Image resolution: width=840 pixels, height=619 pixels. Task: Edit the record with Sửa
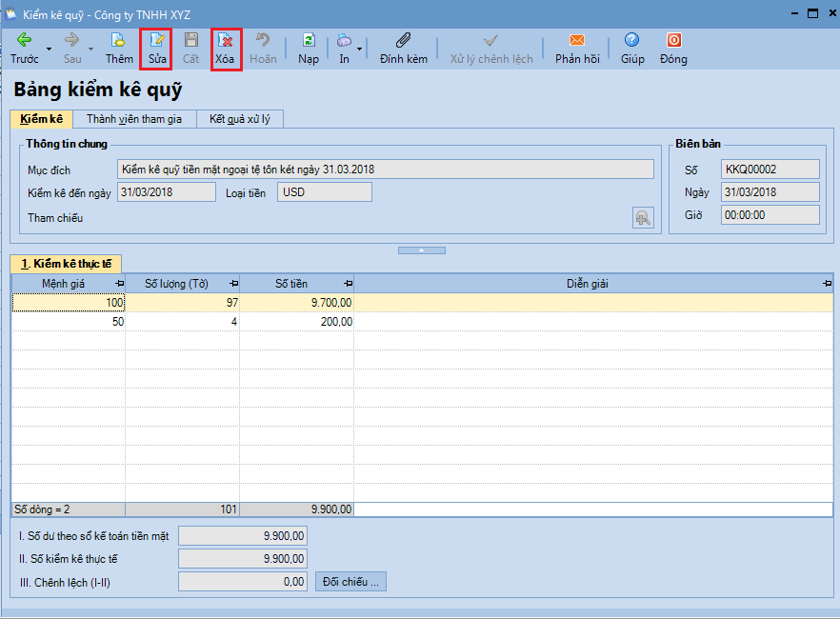(x=157, y=49)
